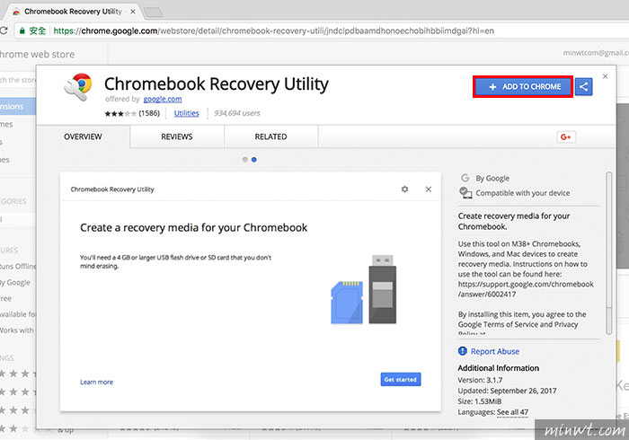Click the Size: 1.53MiB text

point(480,401)
